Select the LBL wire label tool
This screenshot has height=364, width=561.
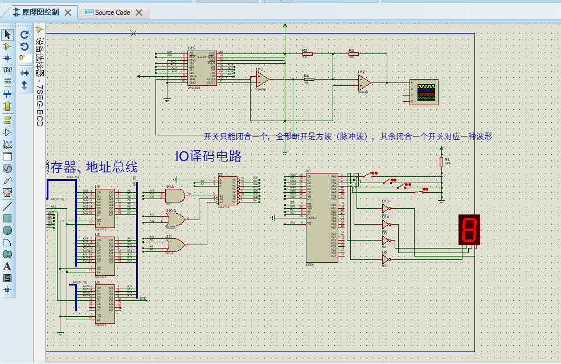(x=7, y=71)
